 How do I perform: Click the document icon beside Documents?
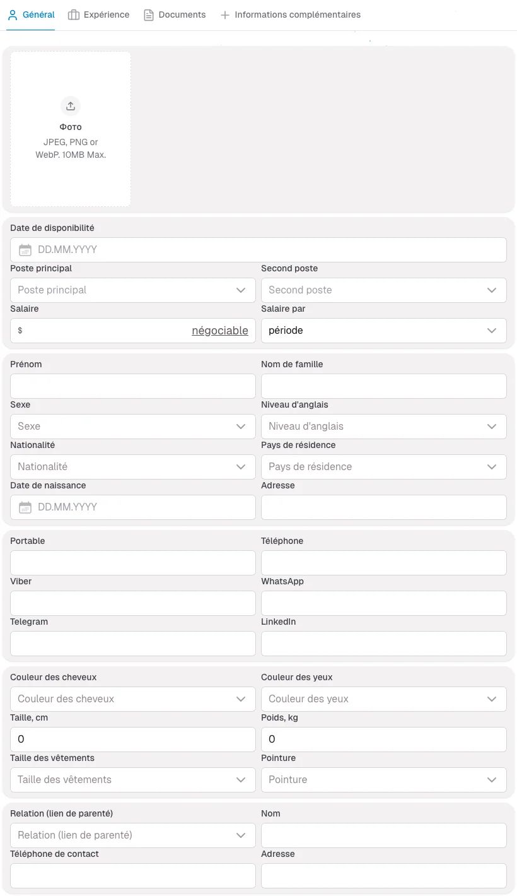[x=148, y=14]
